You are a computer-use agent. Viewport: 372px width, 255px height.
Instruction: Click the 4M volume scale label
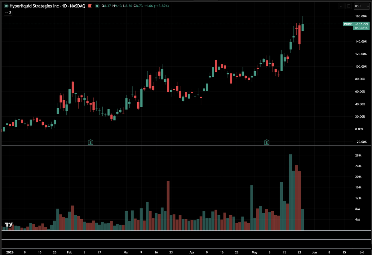click(357, 219)
